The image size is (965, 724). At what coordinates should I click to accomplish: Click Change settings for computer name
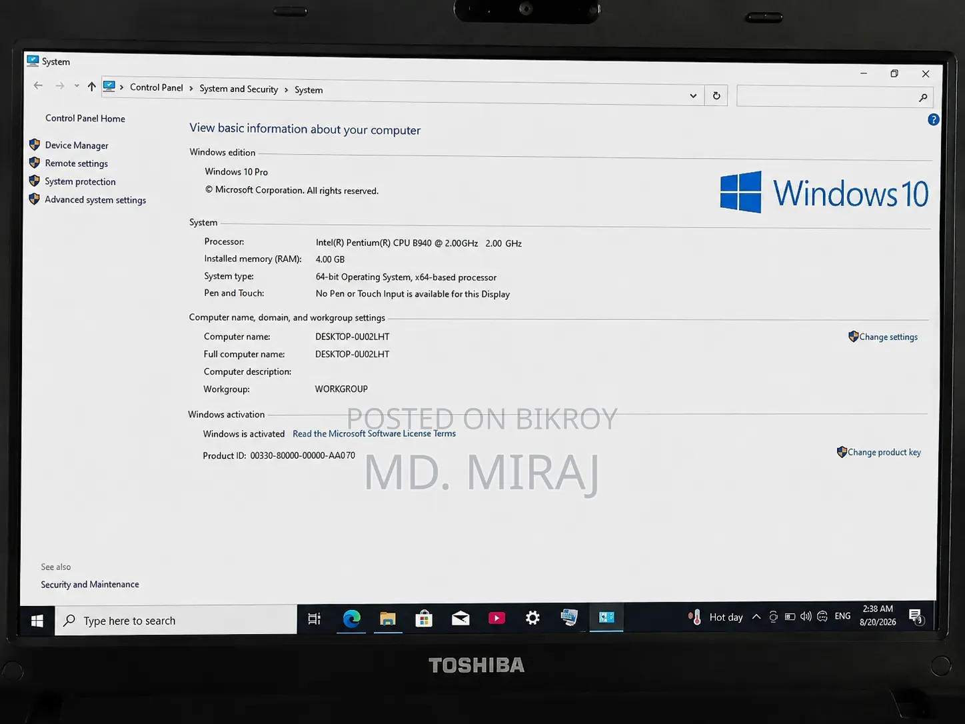[888, 337]
